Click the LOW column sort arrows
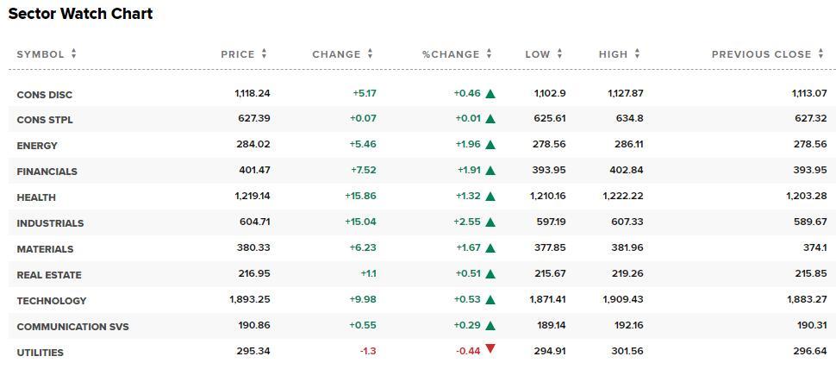 point(560,53)
